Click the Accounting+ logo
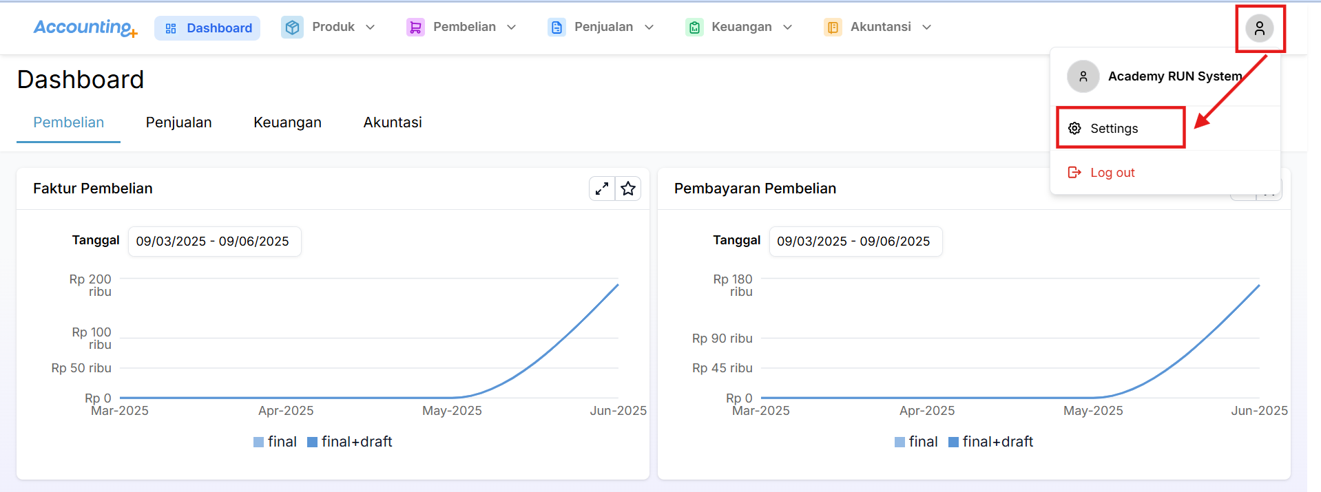Viewport: 1321px width, 492px height. click(85, 28)
